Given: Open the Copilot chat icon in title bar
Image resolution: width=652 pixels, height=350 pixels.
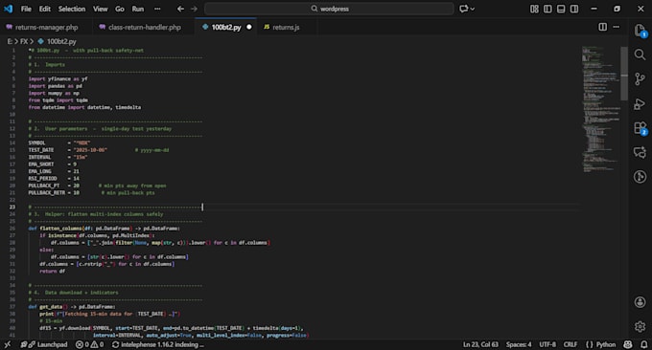Looking at the screenshot, I should click(x=464, y=9).
